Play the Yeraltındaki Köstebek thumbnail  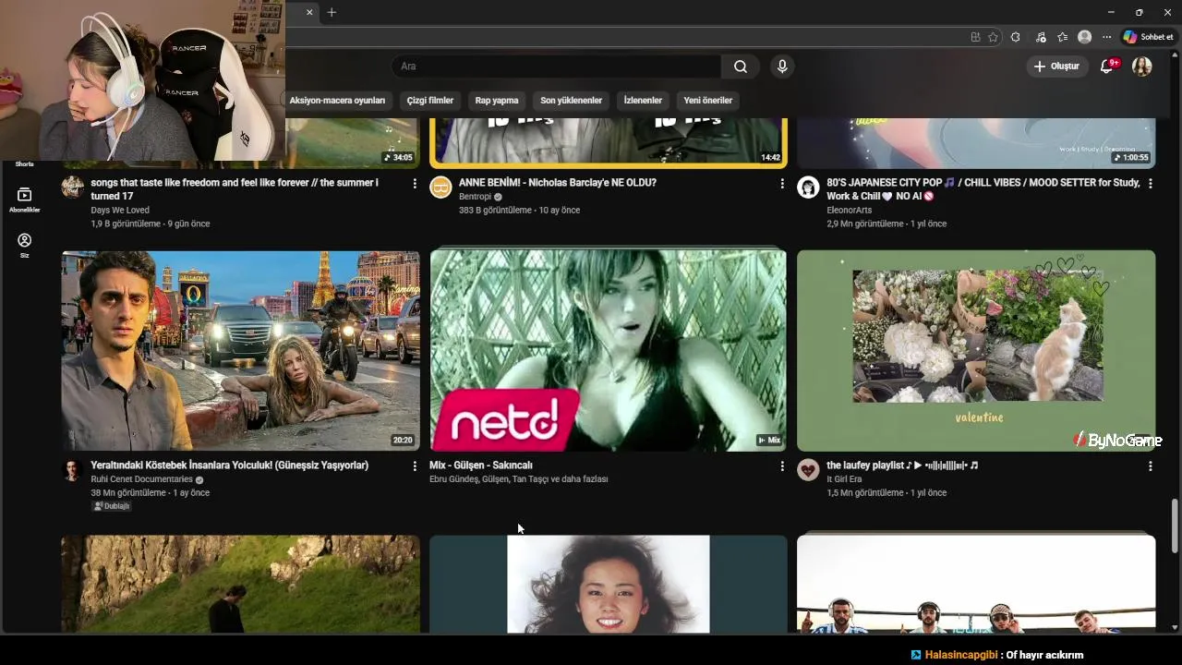[240, 350]
